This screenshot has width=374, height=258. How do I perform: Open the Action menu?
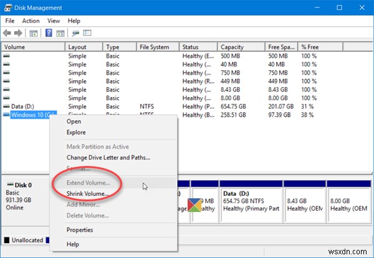click(31, 21)
